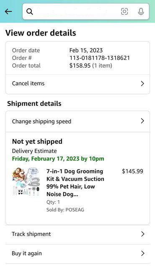Tap the search magnifier icon
The image size is (155, 268).
point(29,12)
